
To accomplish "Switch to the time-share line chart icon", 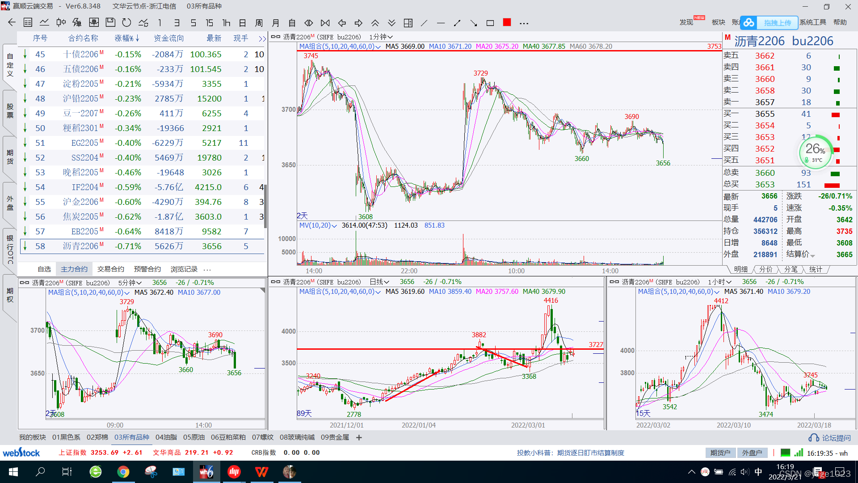I will pyautogui.click(x=44, y=22).
